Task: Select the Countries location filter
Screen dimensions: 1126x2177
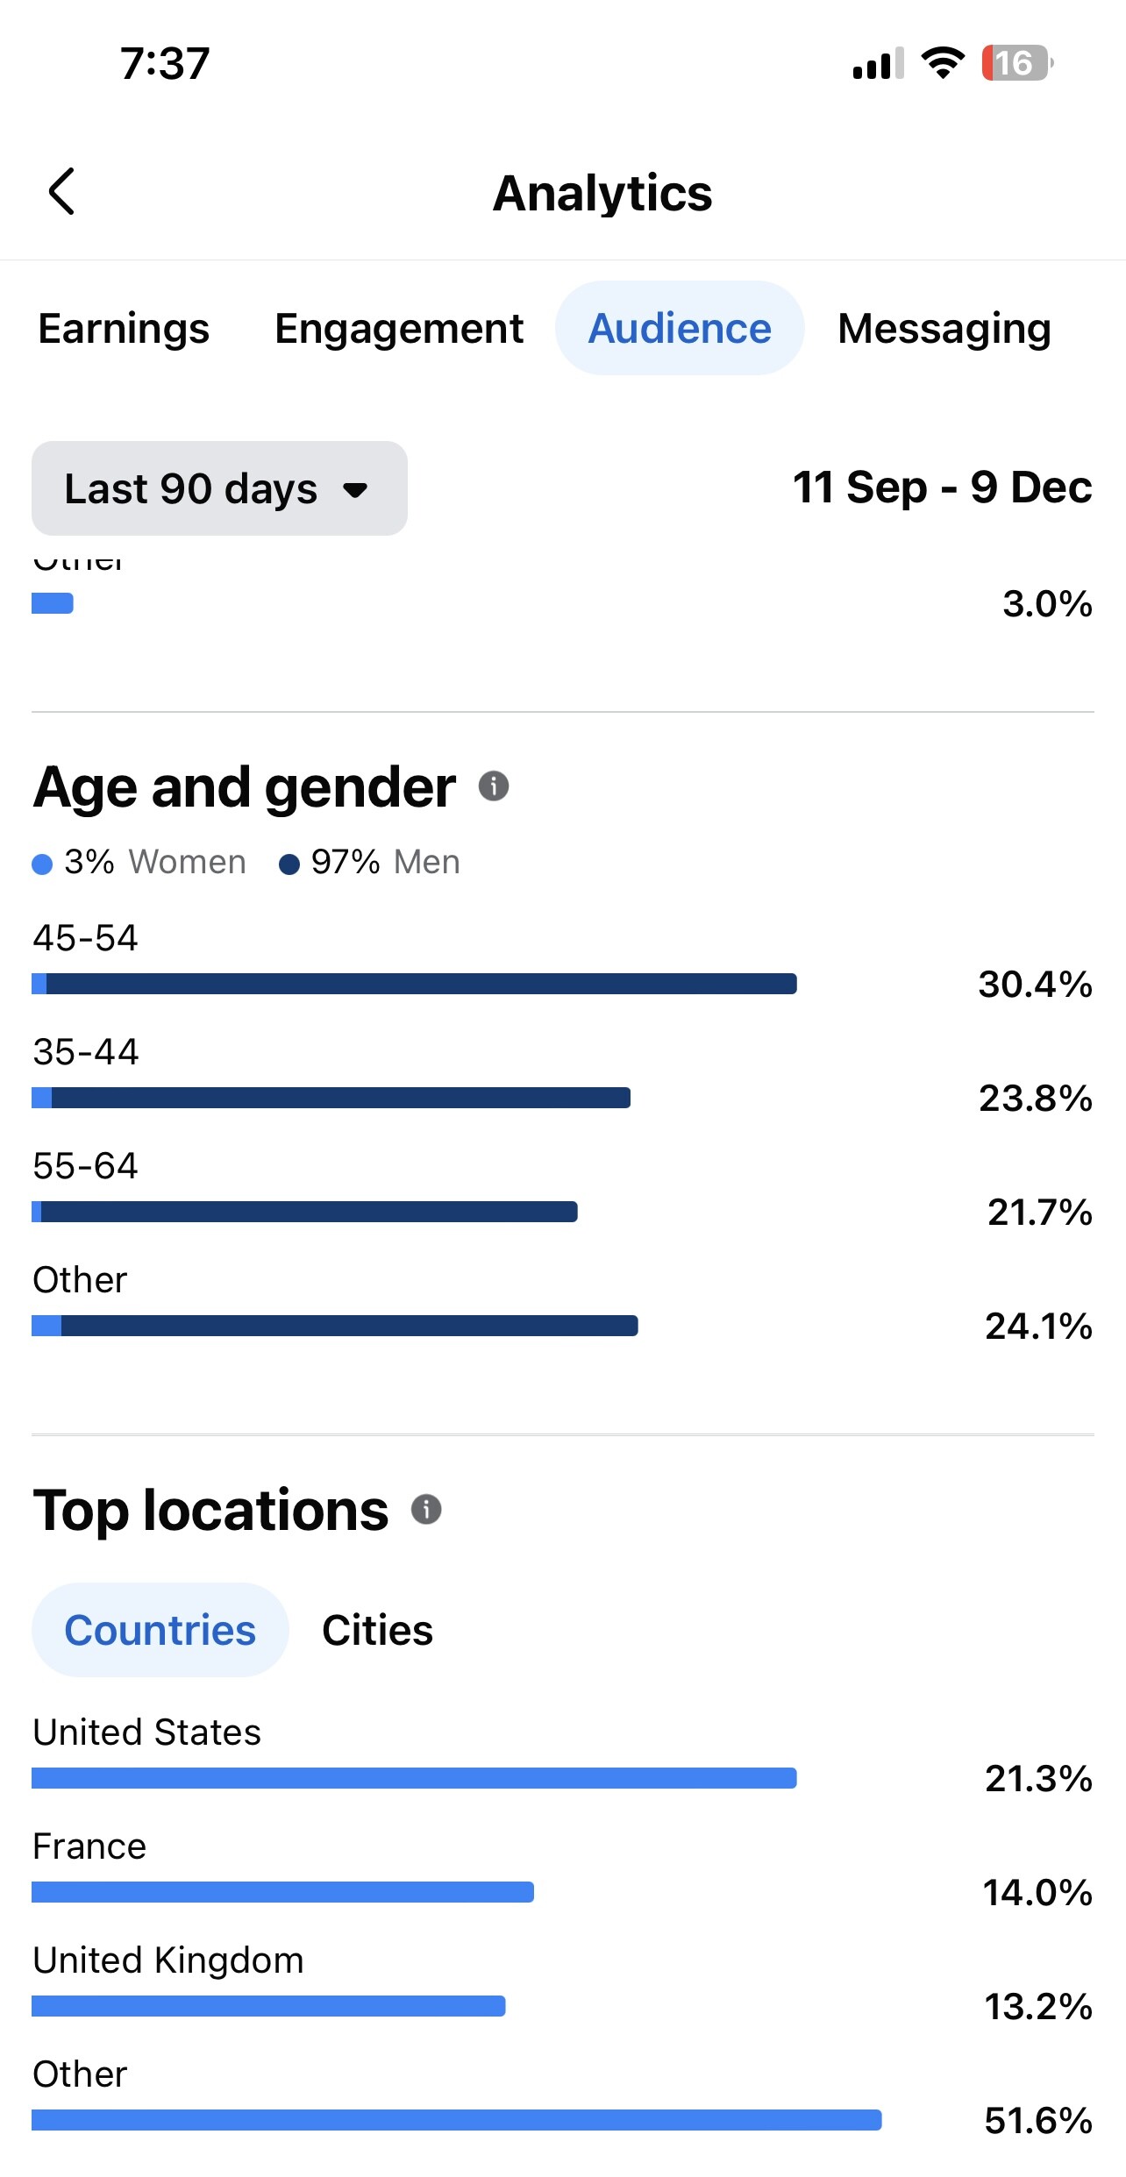Action: tap(160, 1630)
